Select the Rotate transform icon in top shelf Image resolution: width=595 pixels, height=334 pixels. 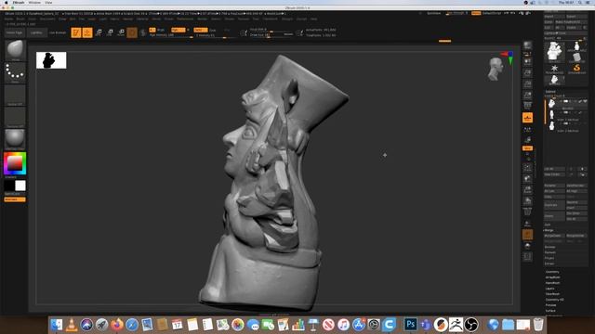pyautogui.click(x=121, y=32)
